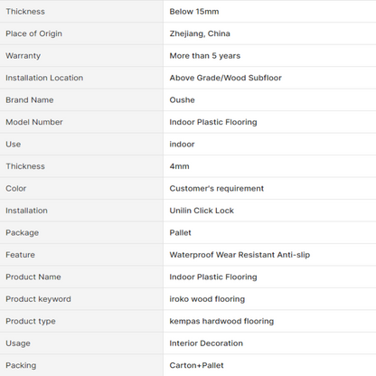This screenshot has width=376, height=376.
Task: Select 'Customer's requirement' color value
Action: point(217,188)
